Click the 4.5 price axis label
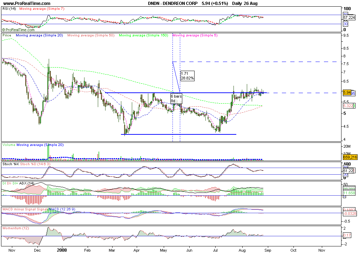This screenshot has width=359, height=280. point(346,126)
